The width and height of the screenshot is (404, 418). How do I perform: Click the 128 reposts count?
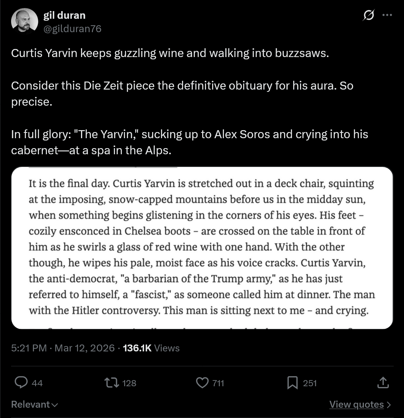click(x=129, y=383)
